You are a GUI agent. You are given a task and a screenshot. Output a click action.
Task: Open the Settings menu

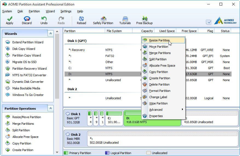tap(66, 11)
